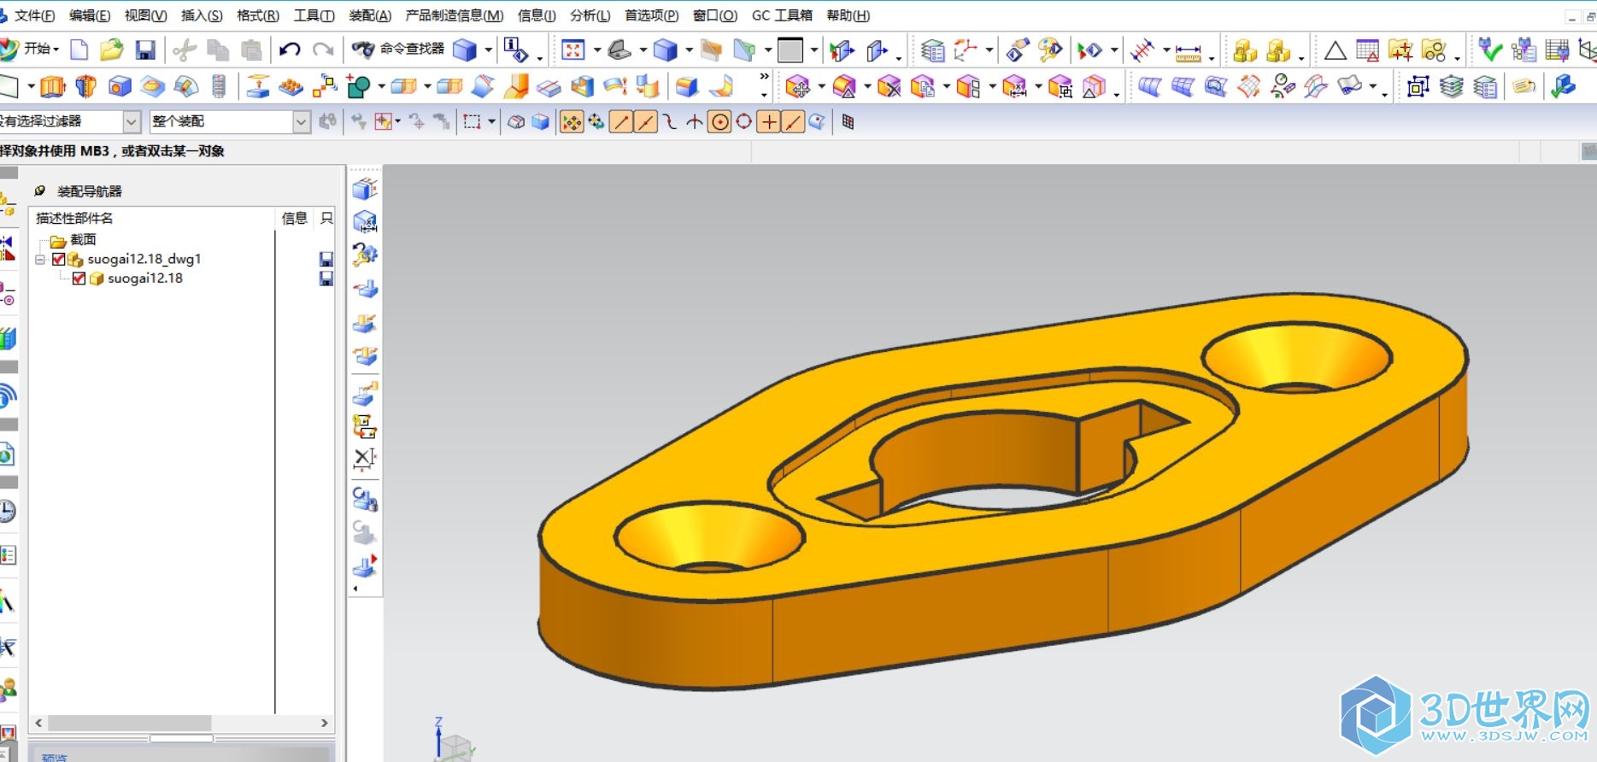Uncheck the suogai12.18 component checkbox
The width and height of the screenshot is (1597, 762).
[x=79, y=278]
